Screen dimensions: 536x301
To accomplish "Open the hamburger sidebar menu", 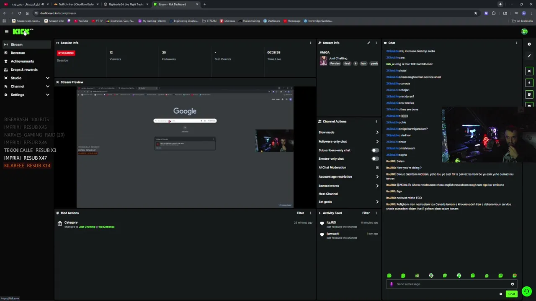I will 6,32.
